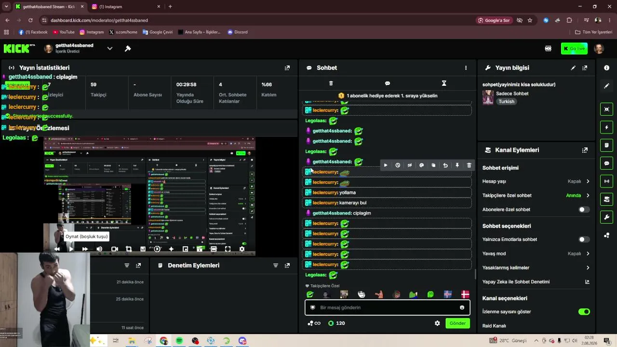Open chat settings gear beside Gönder
Image resolution: width=617 pixels, height=347 pixels.
[x=437, y=323]
